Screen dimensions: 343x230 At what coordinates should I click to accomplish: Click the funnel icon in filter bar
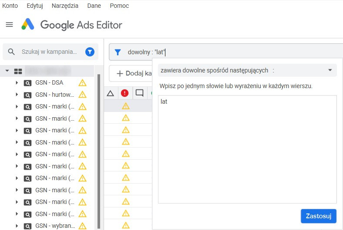coord(118,52)
